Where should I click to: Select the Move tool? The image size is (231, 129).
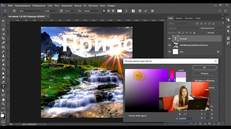click(3, 21)
